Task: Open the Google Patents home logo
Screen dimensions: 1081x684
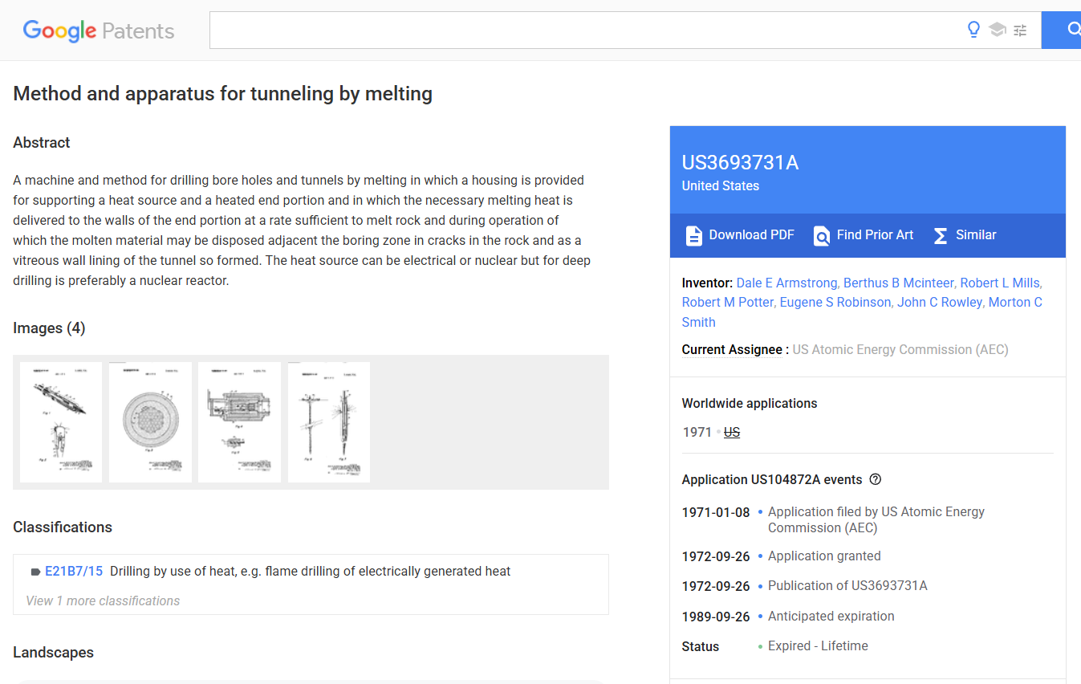Action: [99, 31]
